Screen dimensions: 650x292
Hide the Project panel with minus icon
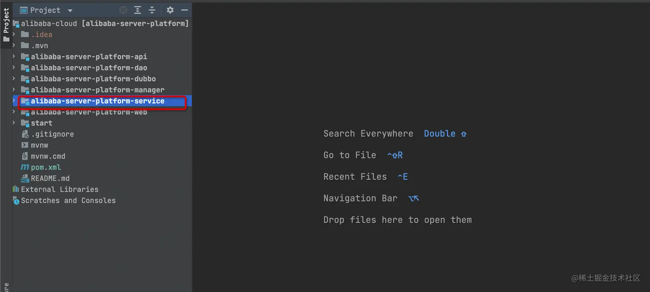[x=184, y=10]
